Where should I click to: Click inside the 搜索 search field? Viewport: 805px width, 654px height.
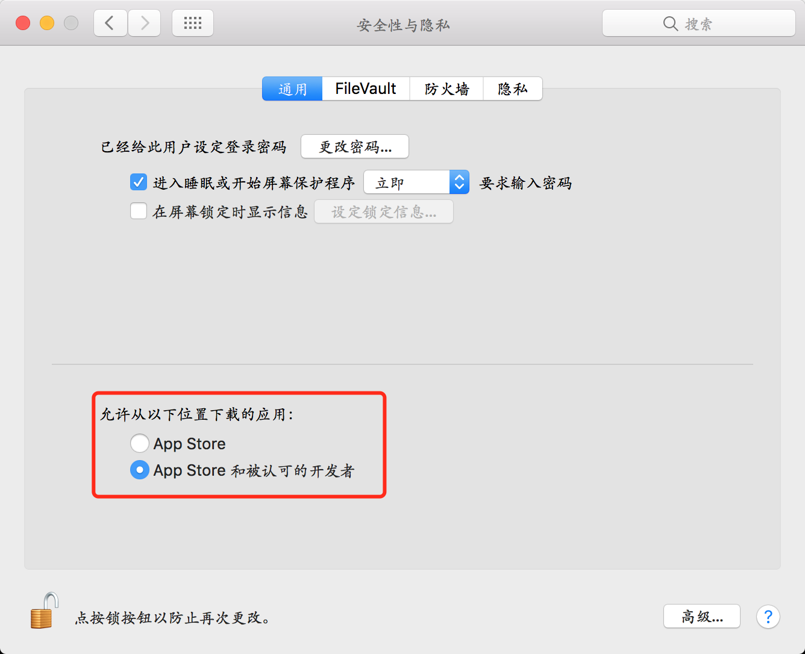pos(699,23)
